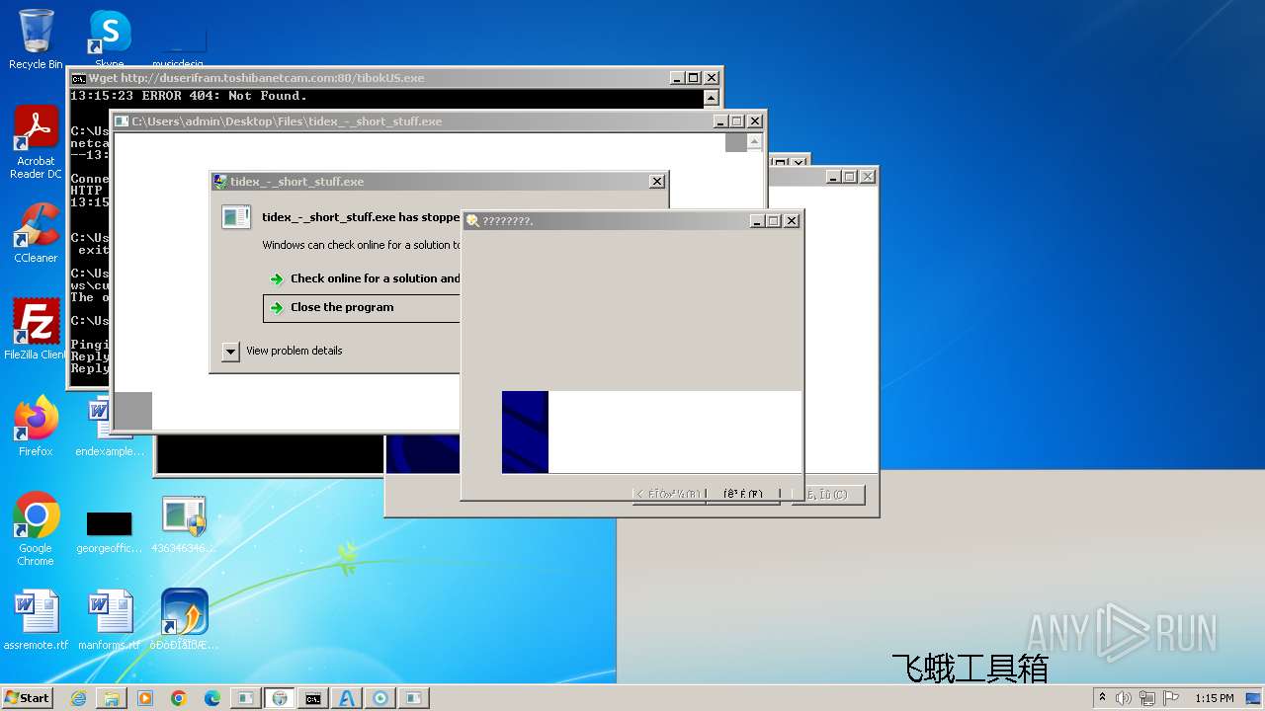Click the 1:15 PM clock
Viewport: 1265px width, 711px height.
tap(1214, 698)
